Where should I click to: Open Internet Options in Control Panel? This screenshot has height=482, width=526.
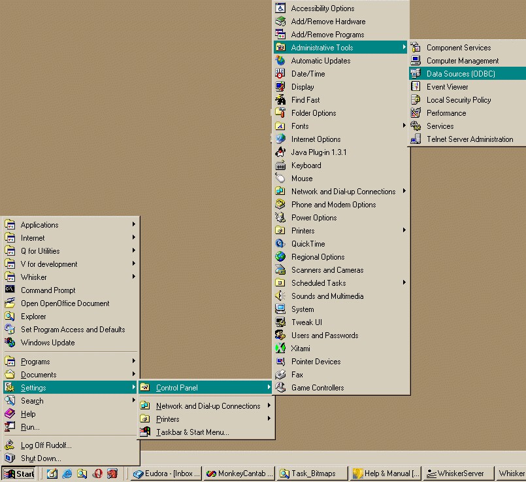341,139
